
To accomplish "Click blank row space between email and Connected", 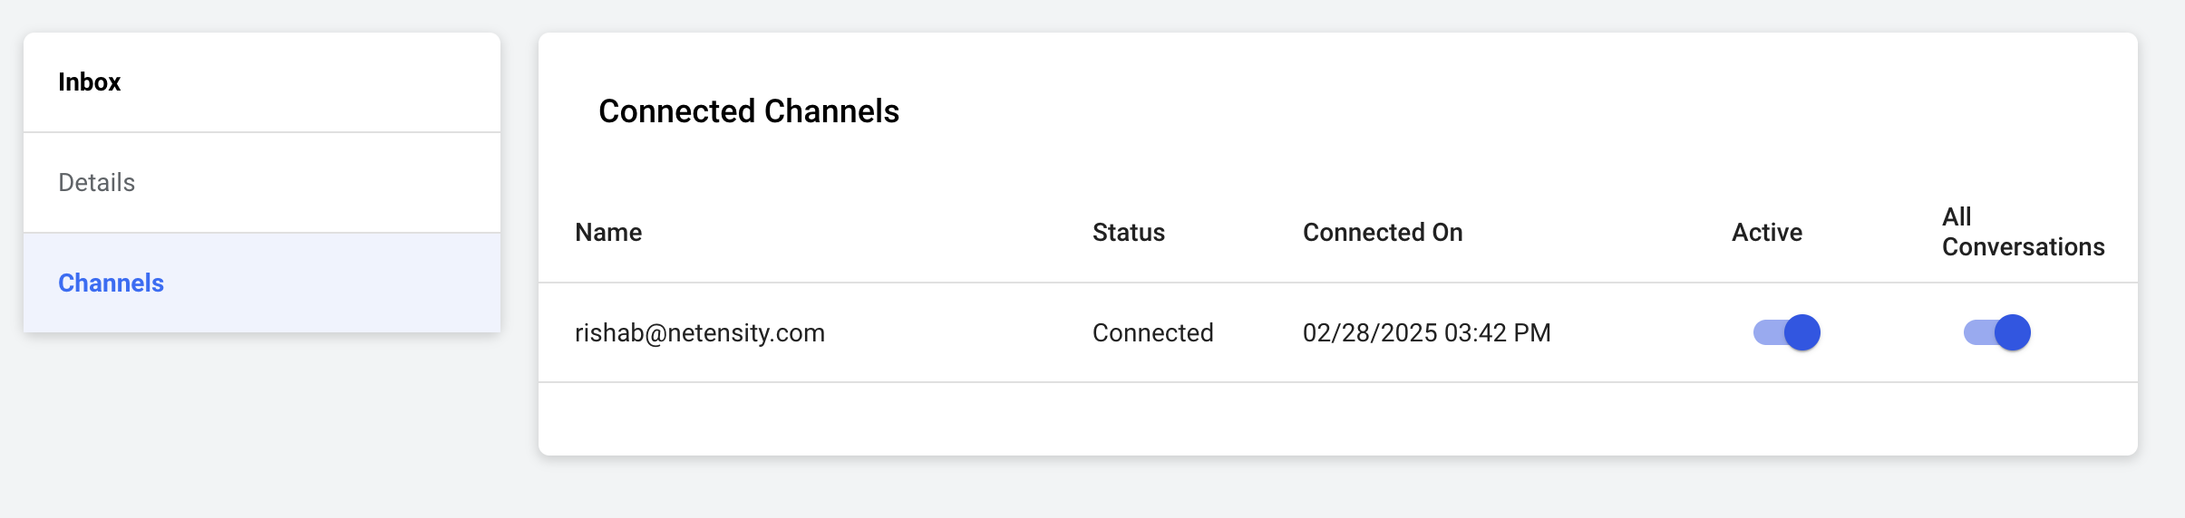I will [957, 333].
